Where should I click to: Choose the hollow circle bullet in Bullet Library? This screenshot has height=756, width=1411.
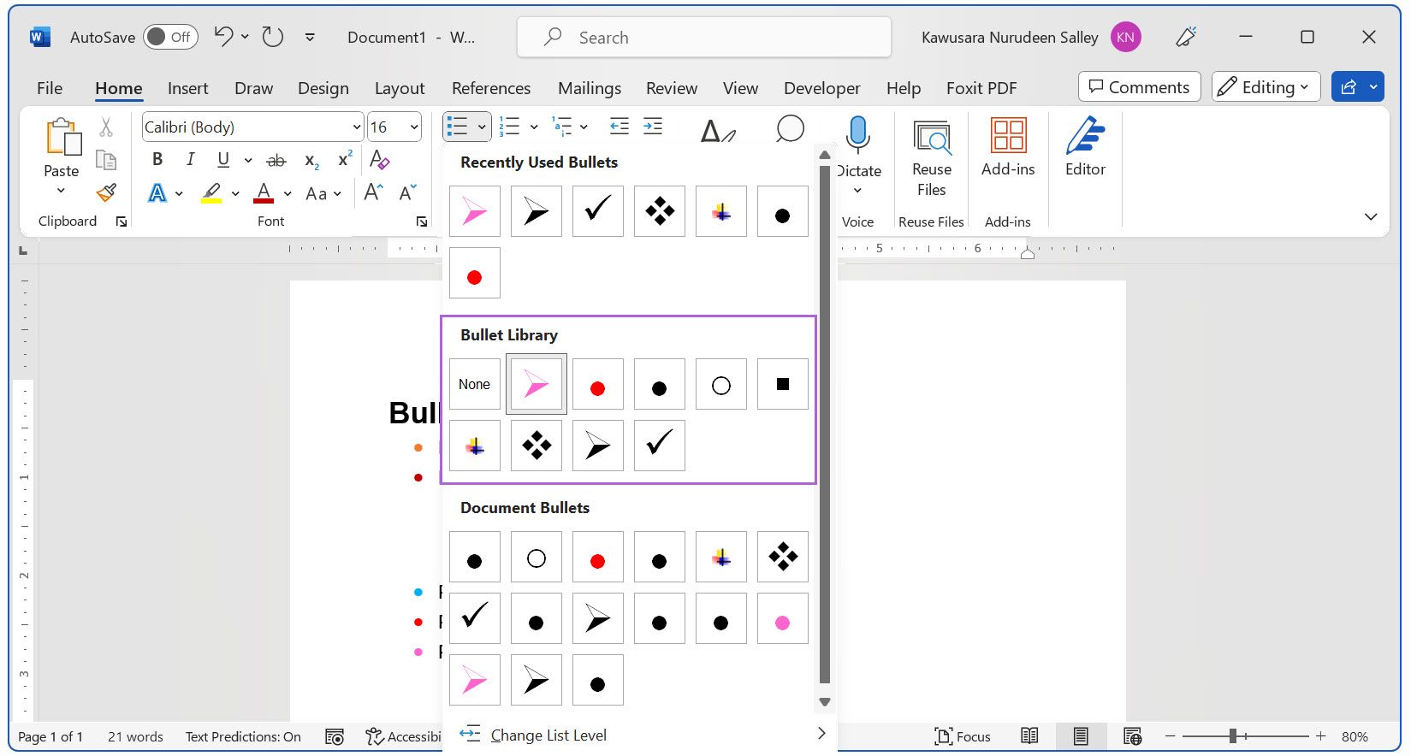coord(721,384)
